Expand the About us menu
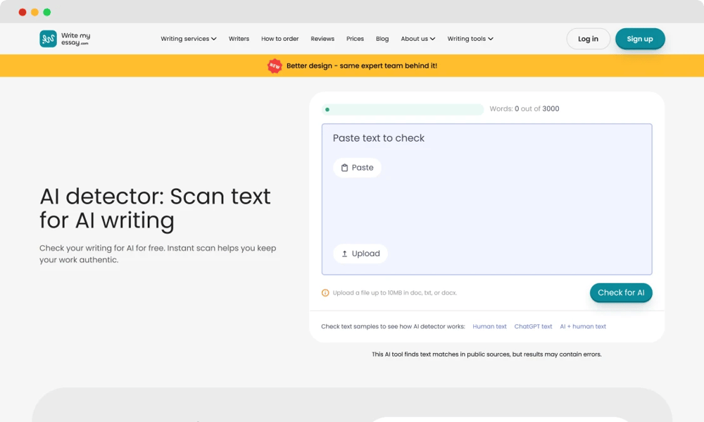Image resolution: width=704 pixels, height=422 pixels. pos(418,39)
